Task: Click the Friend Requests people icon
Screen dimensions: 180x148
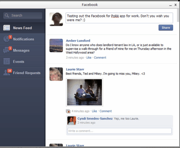Action: [x=6, y=73]
